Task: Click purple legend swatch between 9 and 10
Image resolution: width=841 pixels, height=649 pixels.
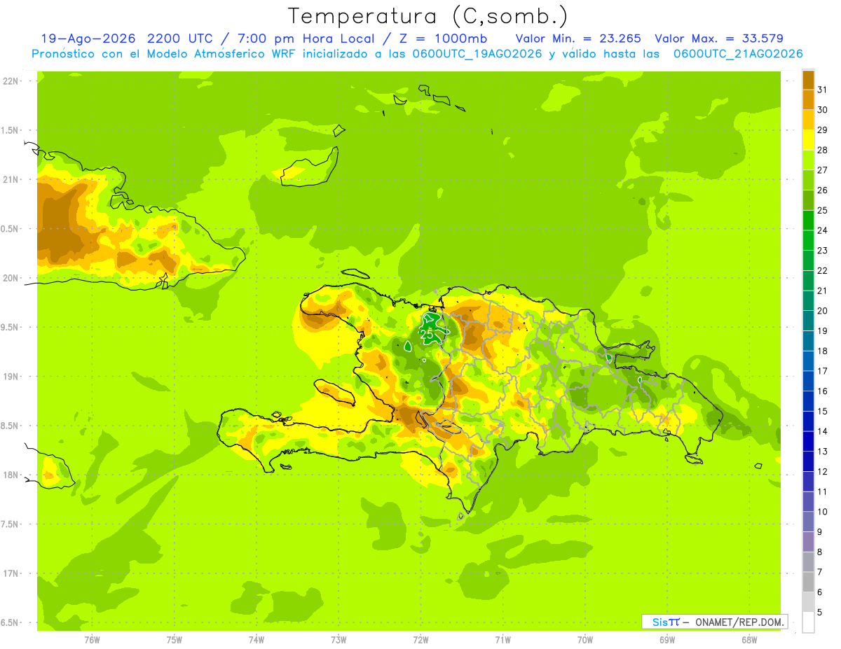Action: point(808,522)
